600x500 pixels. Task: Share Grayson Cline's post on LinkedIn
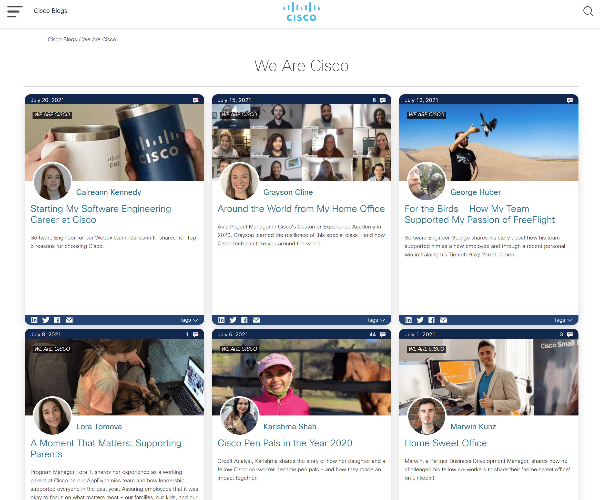[221, 320]
